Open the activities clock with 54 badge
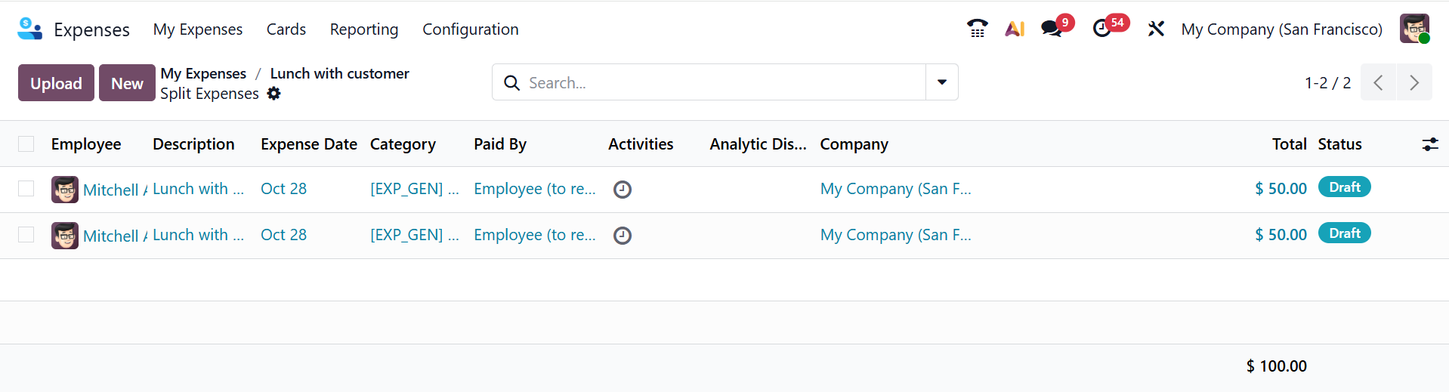This screenshot has height=392, width=1449. click(x=1102, y=29)
